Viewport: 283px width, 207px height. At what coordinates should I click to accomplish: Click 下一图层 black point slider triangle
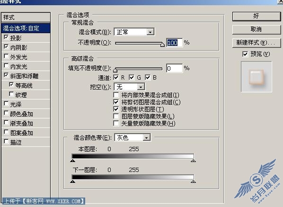tap(72, 181)
